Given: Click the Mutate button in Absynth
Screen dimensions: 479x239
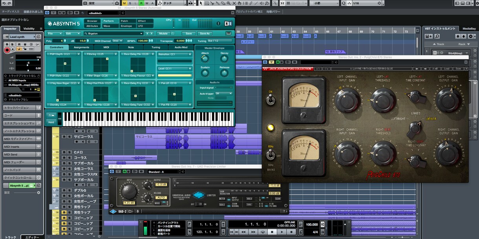Looking at the screenshot, I should [x=163, y=33].
